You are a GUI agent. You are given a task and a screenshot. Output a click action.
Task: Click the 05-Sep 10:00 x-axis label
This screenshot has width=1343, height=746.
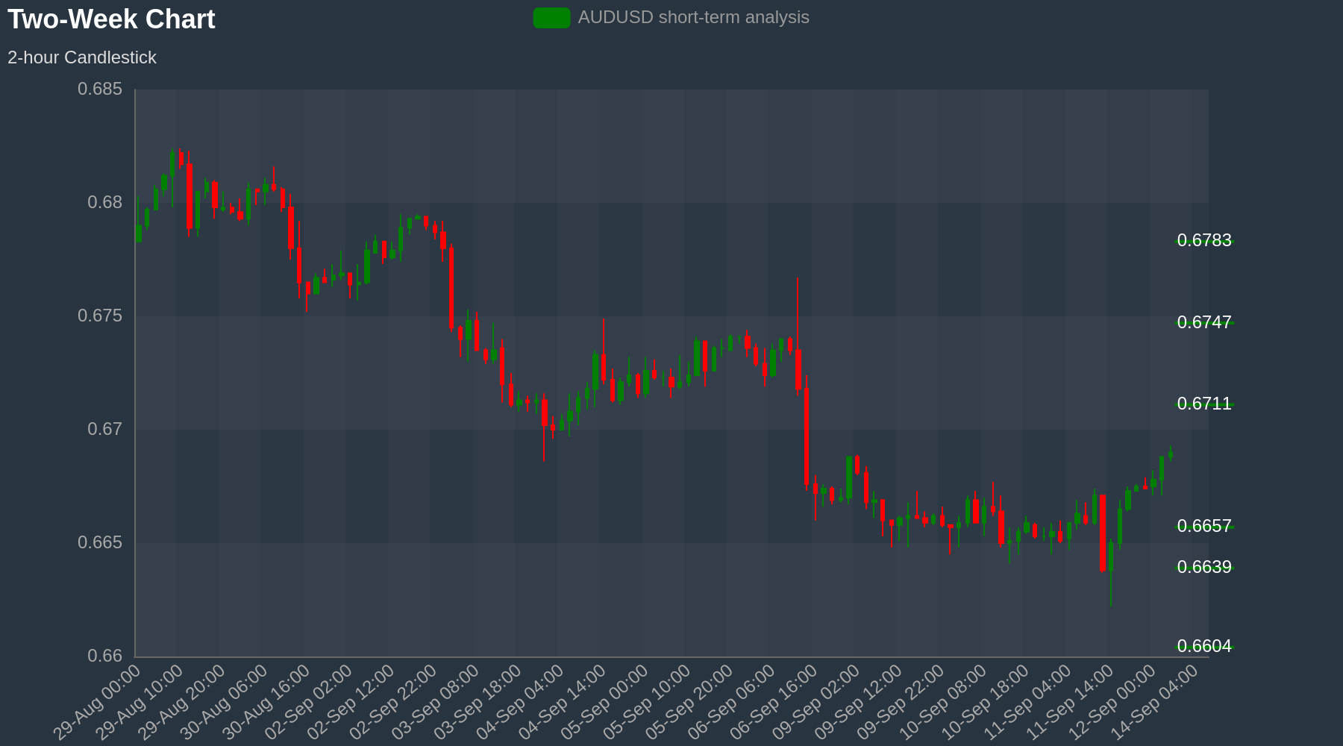pyautogui.click(x=647, y=703)
